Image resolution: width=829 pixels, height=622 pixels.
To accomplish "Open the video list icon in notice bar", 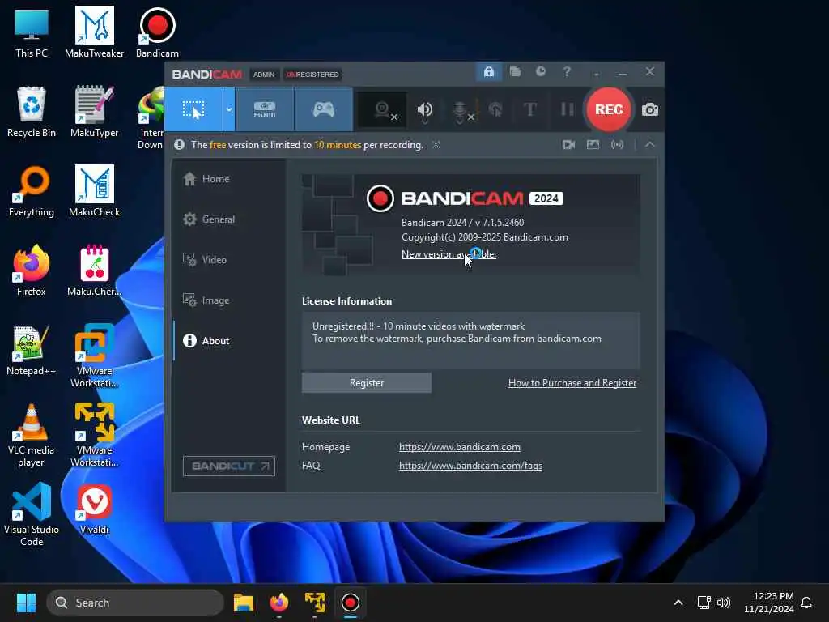I will [569, 144].
